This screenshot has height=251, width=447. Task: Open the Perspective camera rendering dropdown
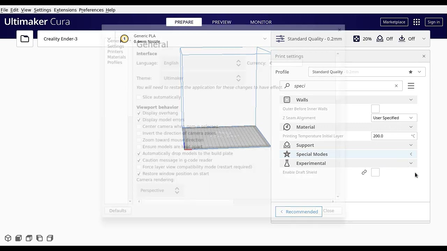[x=160, y=190]
